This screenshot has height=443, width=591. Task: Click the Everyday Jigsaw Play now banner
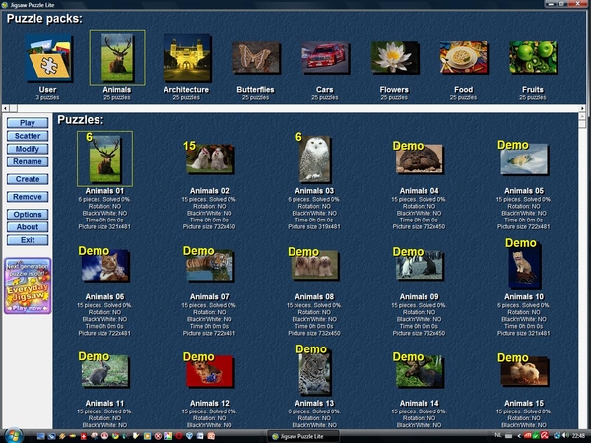click(x=29, y=285)
